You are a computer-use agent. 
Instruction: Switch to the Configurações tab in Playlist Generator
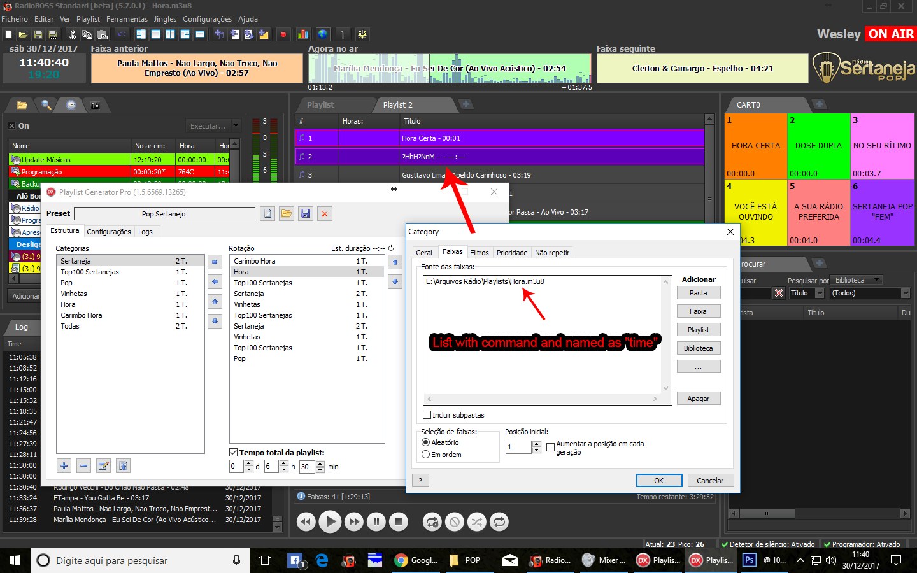pyautogui.click(x=109, y=232)
